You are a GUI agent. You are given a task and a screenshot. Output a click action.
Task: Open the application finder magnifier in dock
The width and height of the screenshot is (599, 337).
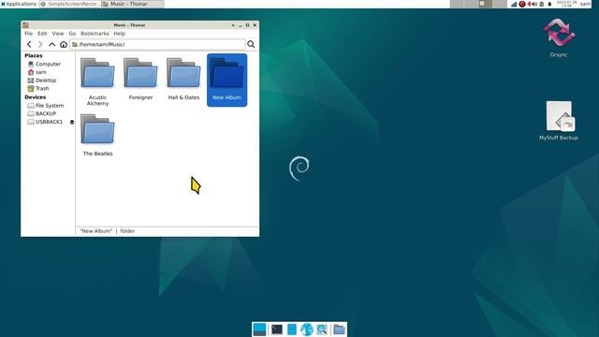(322, 330)
